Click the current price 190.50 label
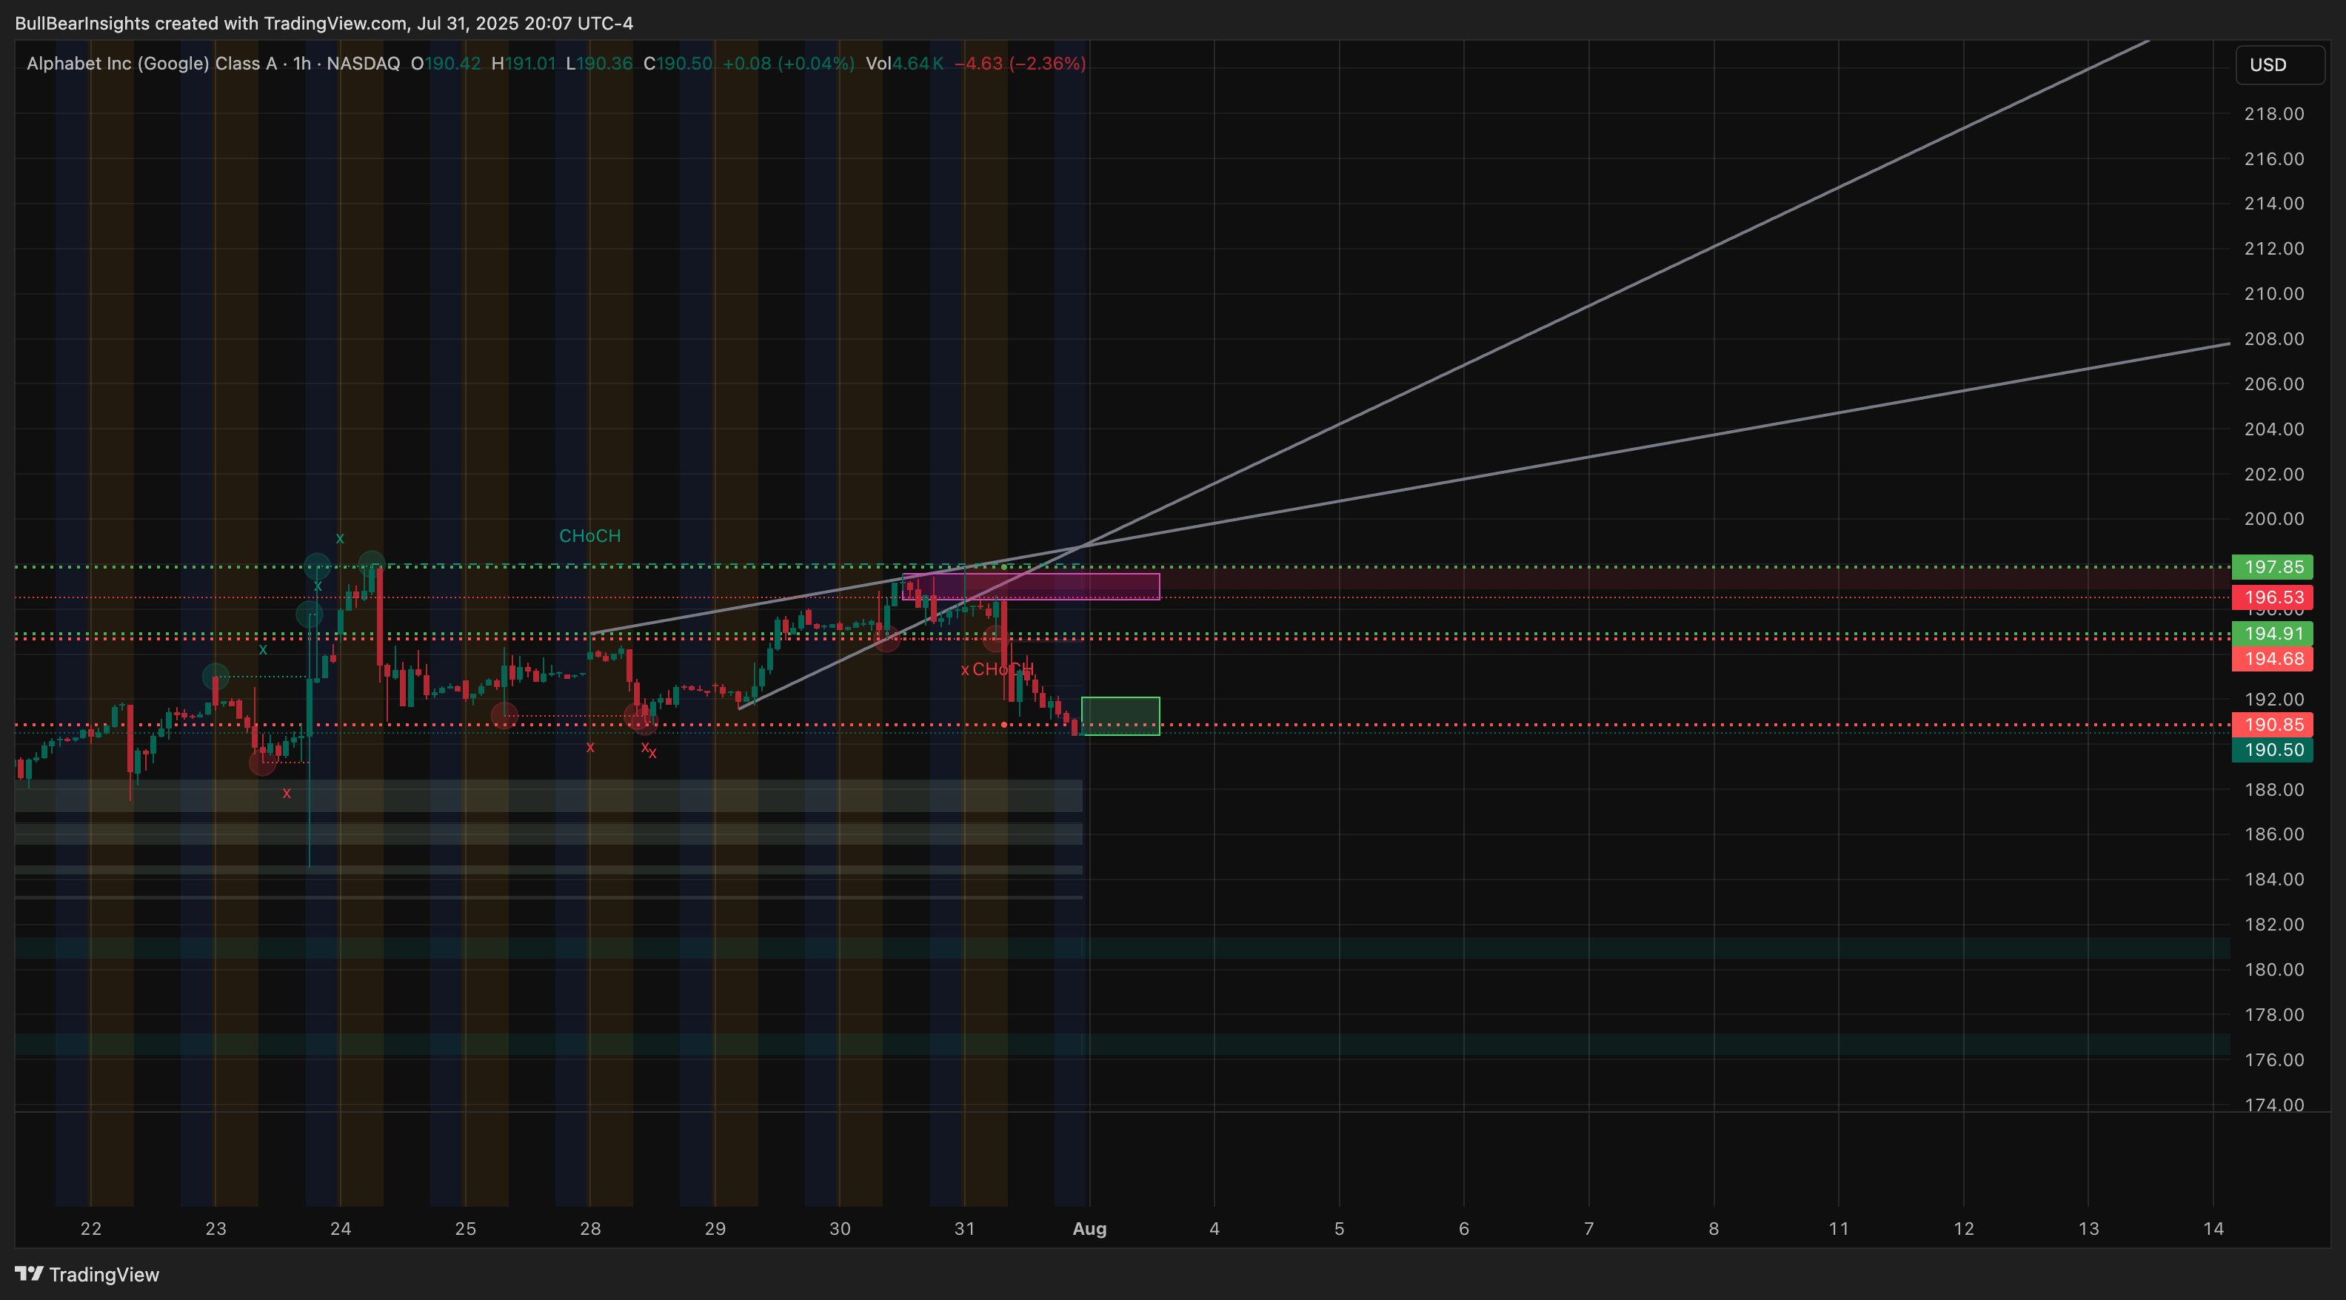 coord(2272,750)
